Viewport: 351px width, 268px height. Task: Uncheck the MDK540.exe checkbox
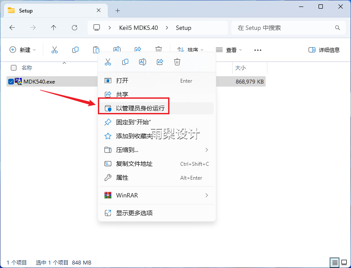pyautogui.click(x=11, y=82)
